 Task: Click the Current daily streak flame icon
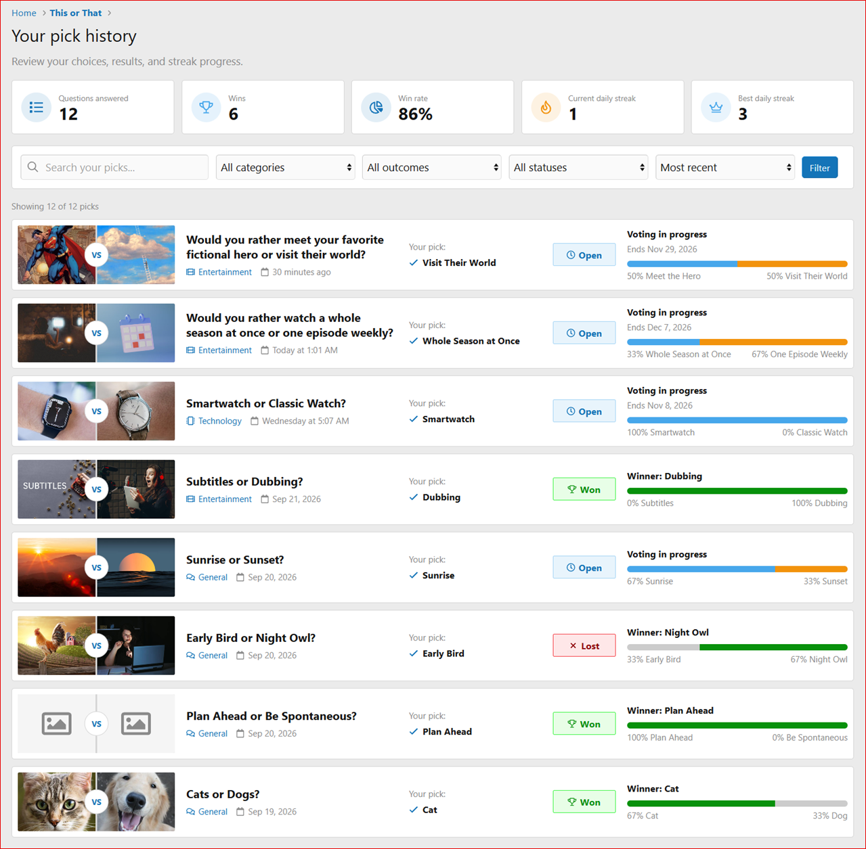tap(546, 107)
